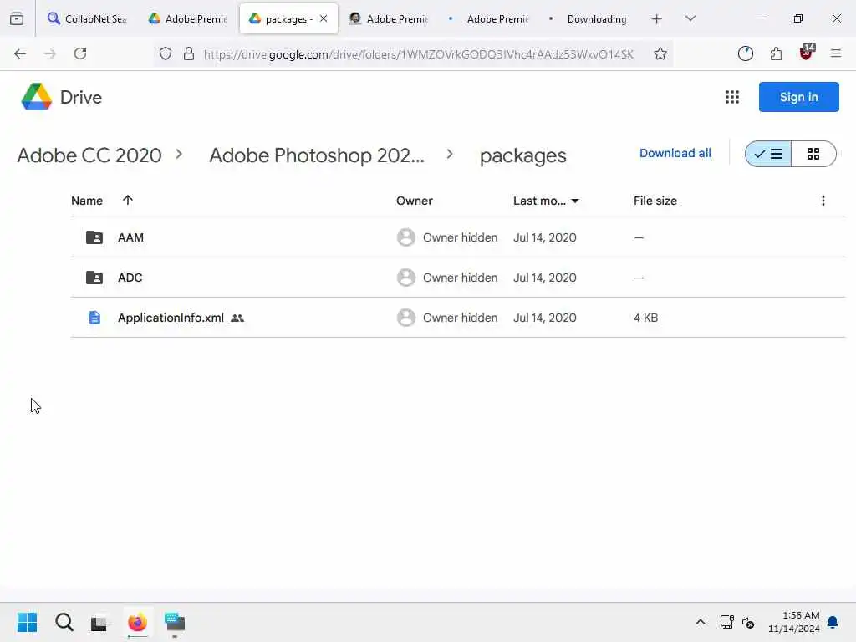Image resolution: width=856 pixels, height=642 pixels.
Task: Show hidden system tray icons
Action: click(701, 622)
